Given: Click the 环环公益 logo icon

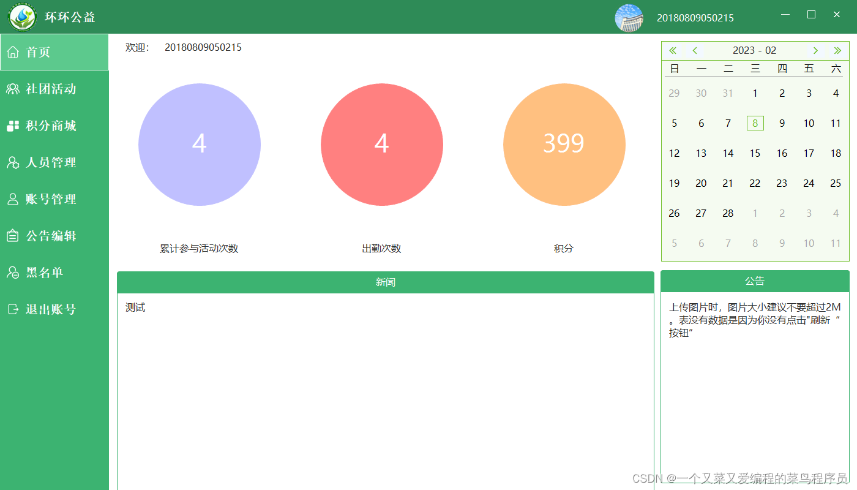Looking at the screenshot, I should pyautogui.click(x=21, y=17).
